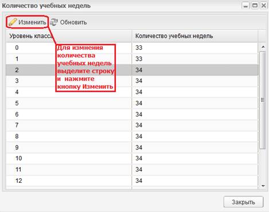This screenshot has width=269, height=212.
Task: Click the 34 weeks cell for level 7
Action: [x=195, y=125]
